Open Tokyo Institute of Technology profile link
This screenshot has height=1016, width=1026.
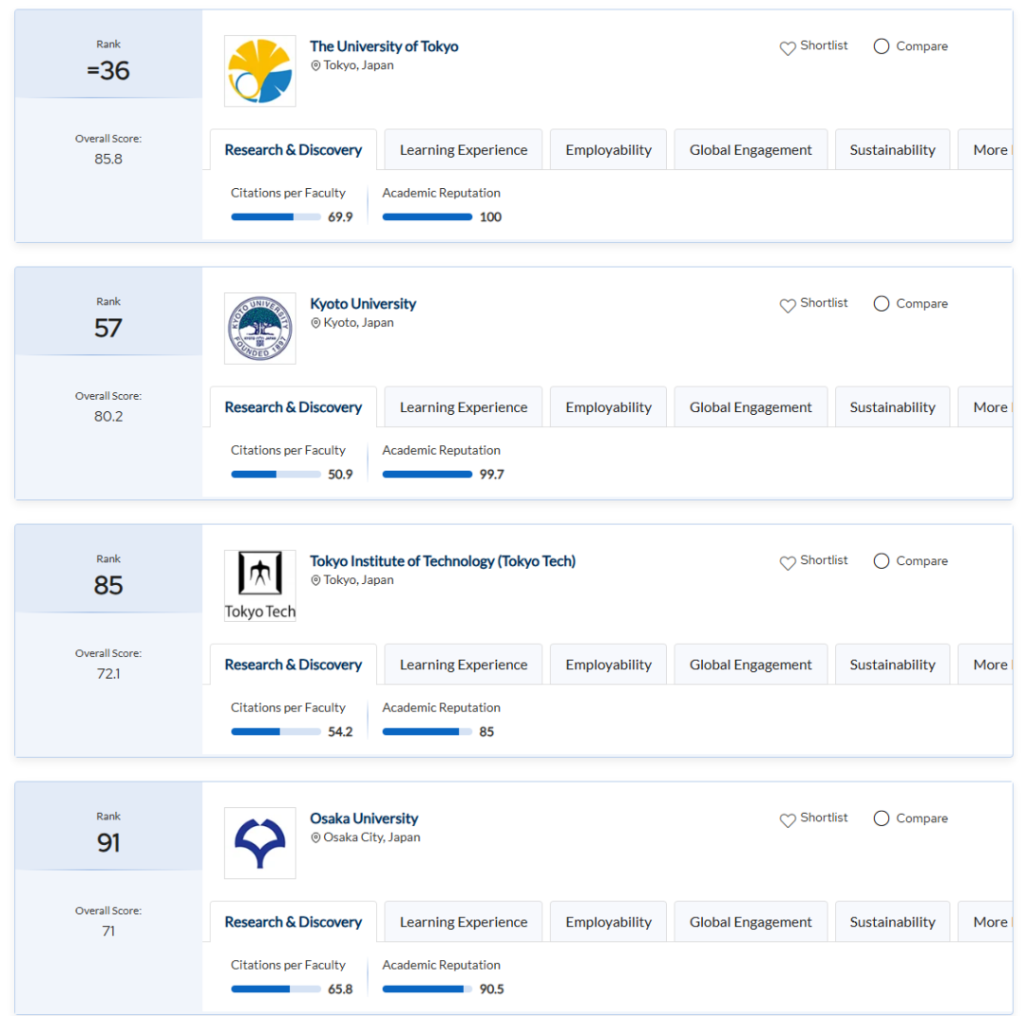[443, 560]
